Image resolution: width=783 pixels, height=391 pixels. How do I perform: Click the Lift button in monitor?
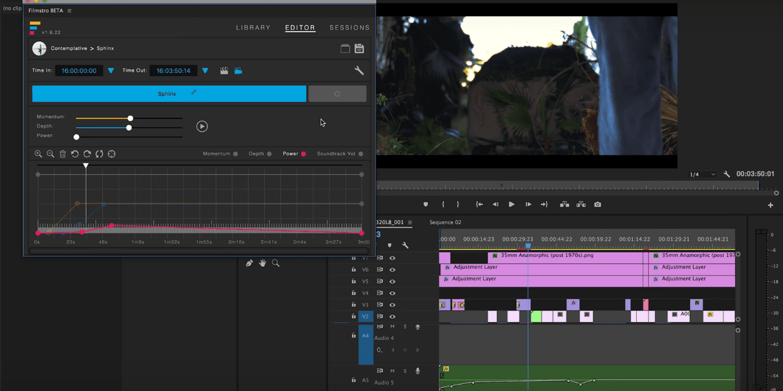[x=565, y=204]
